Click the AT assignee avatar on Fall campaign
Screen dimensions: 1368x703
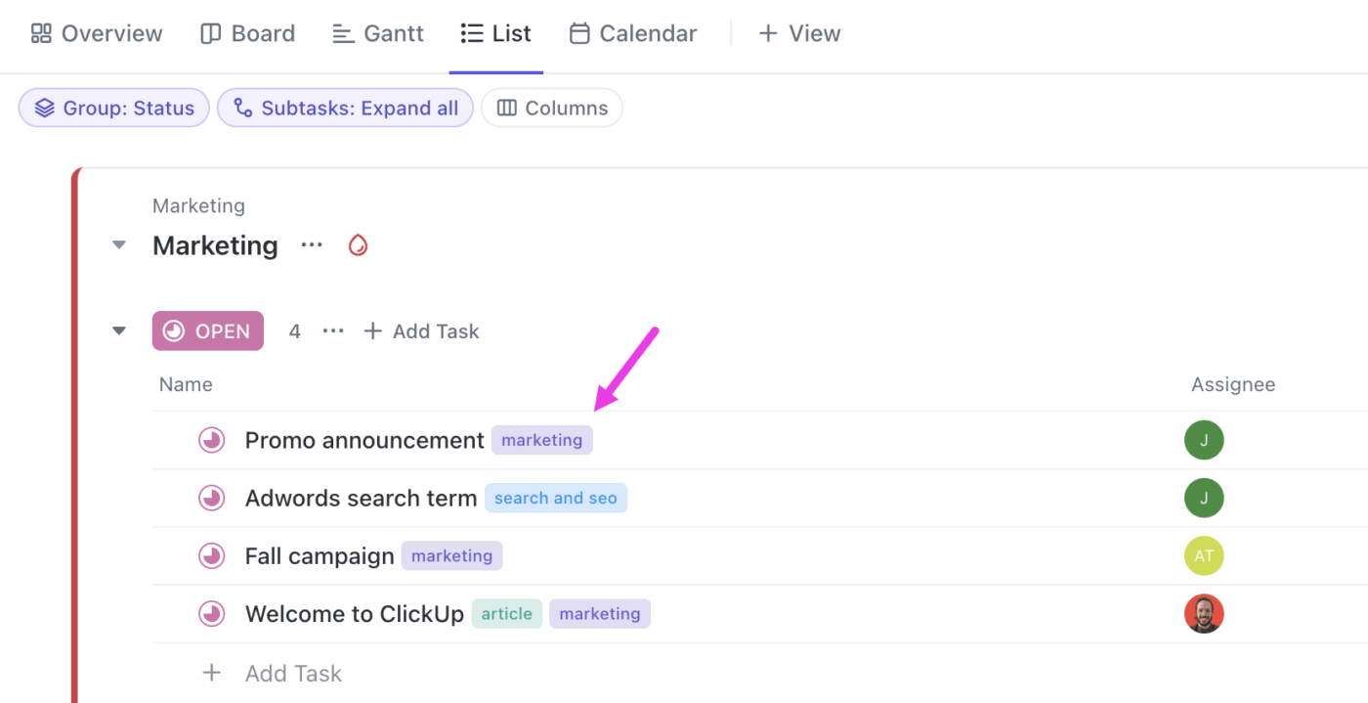(1204, 555)
